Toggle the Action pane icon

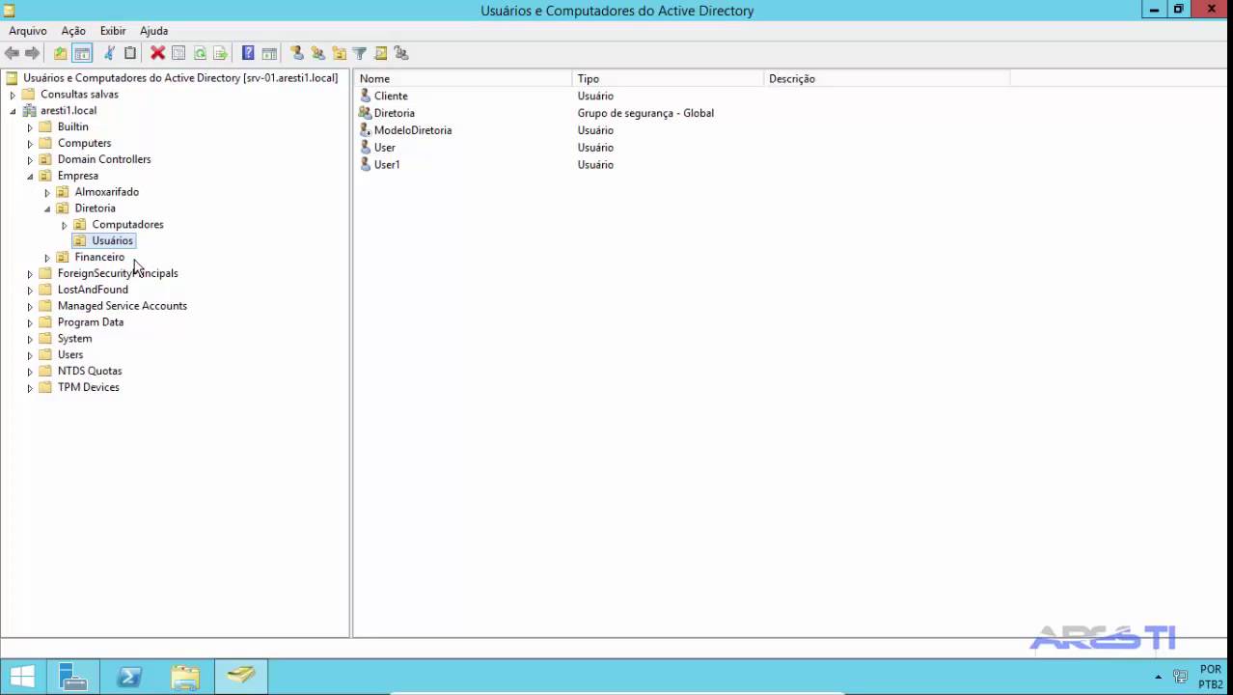(269, 53)
